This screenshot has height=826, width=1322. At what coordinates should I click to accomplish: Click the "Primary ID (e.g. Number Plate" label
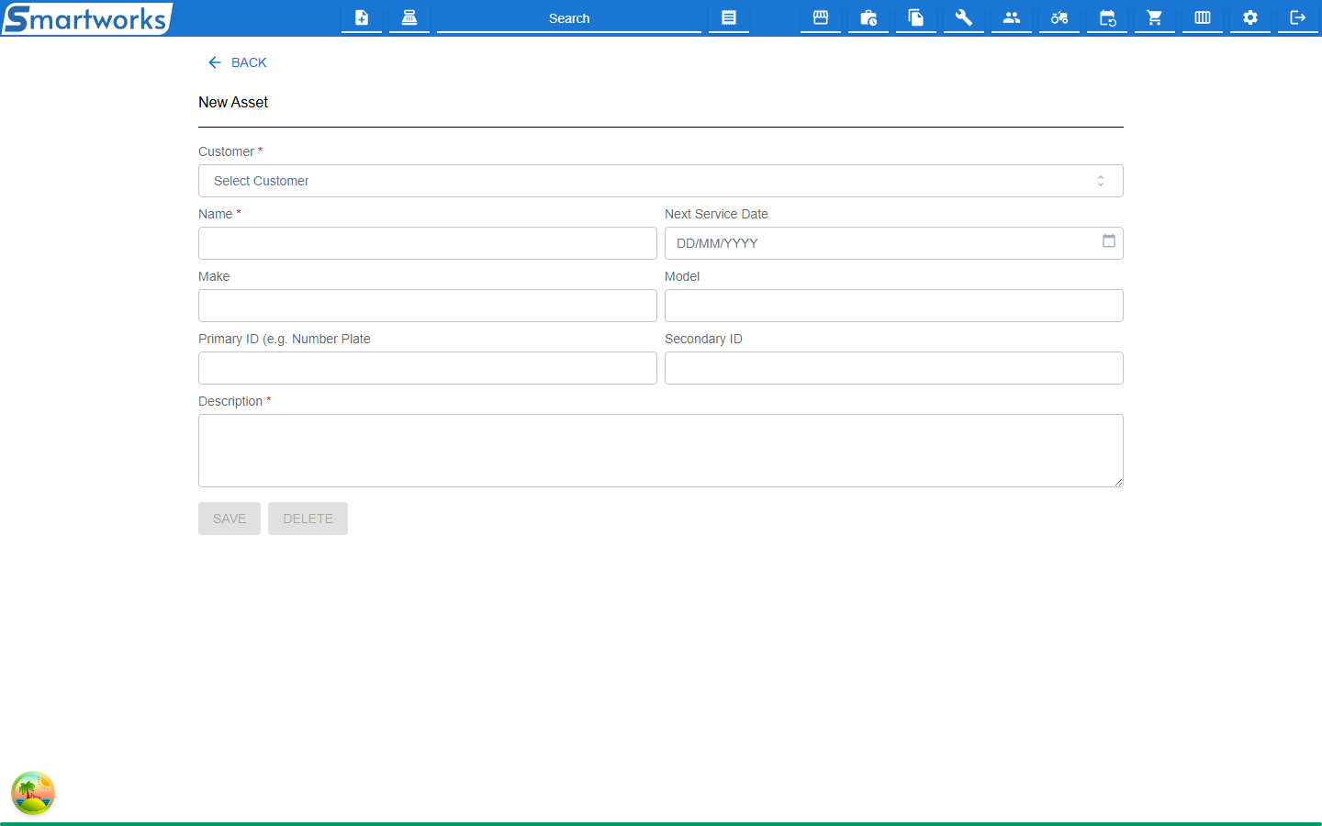point(285,339)
